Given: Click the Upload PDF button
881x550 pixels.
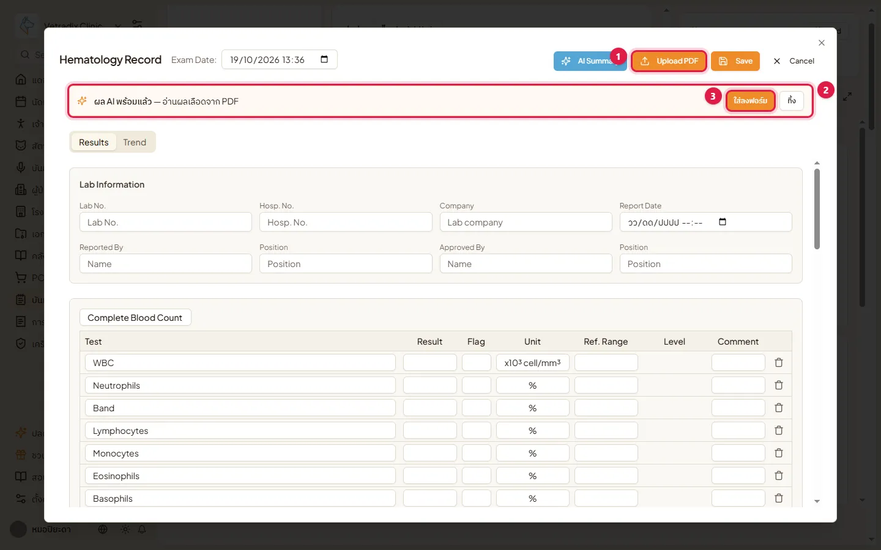Looking at the screenshot, I should pos(669,61).
